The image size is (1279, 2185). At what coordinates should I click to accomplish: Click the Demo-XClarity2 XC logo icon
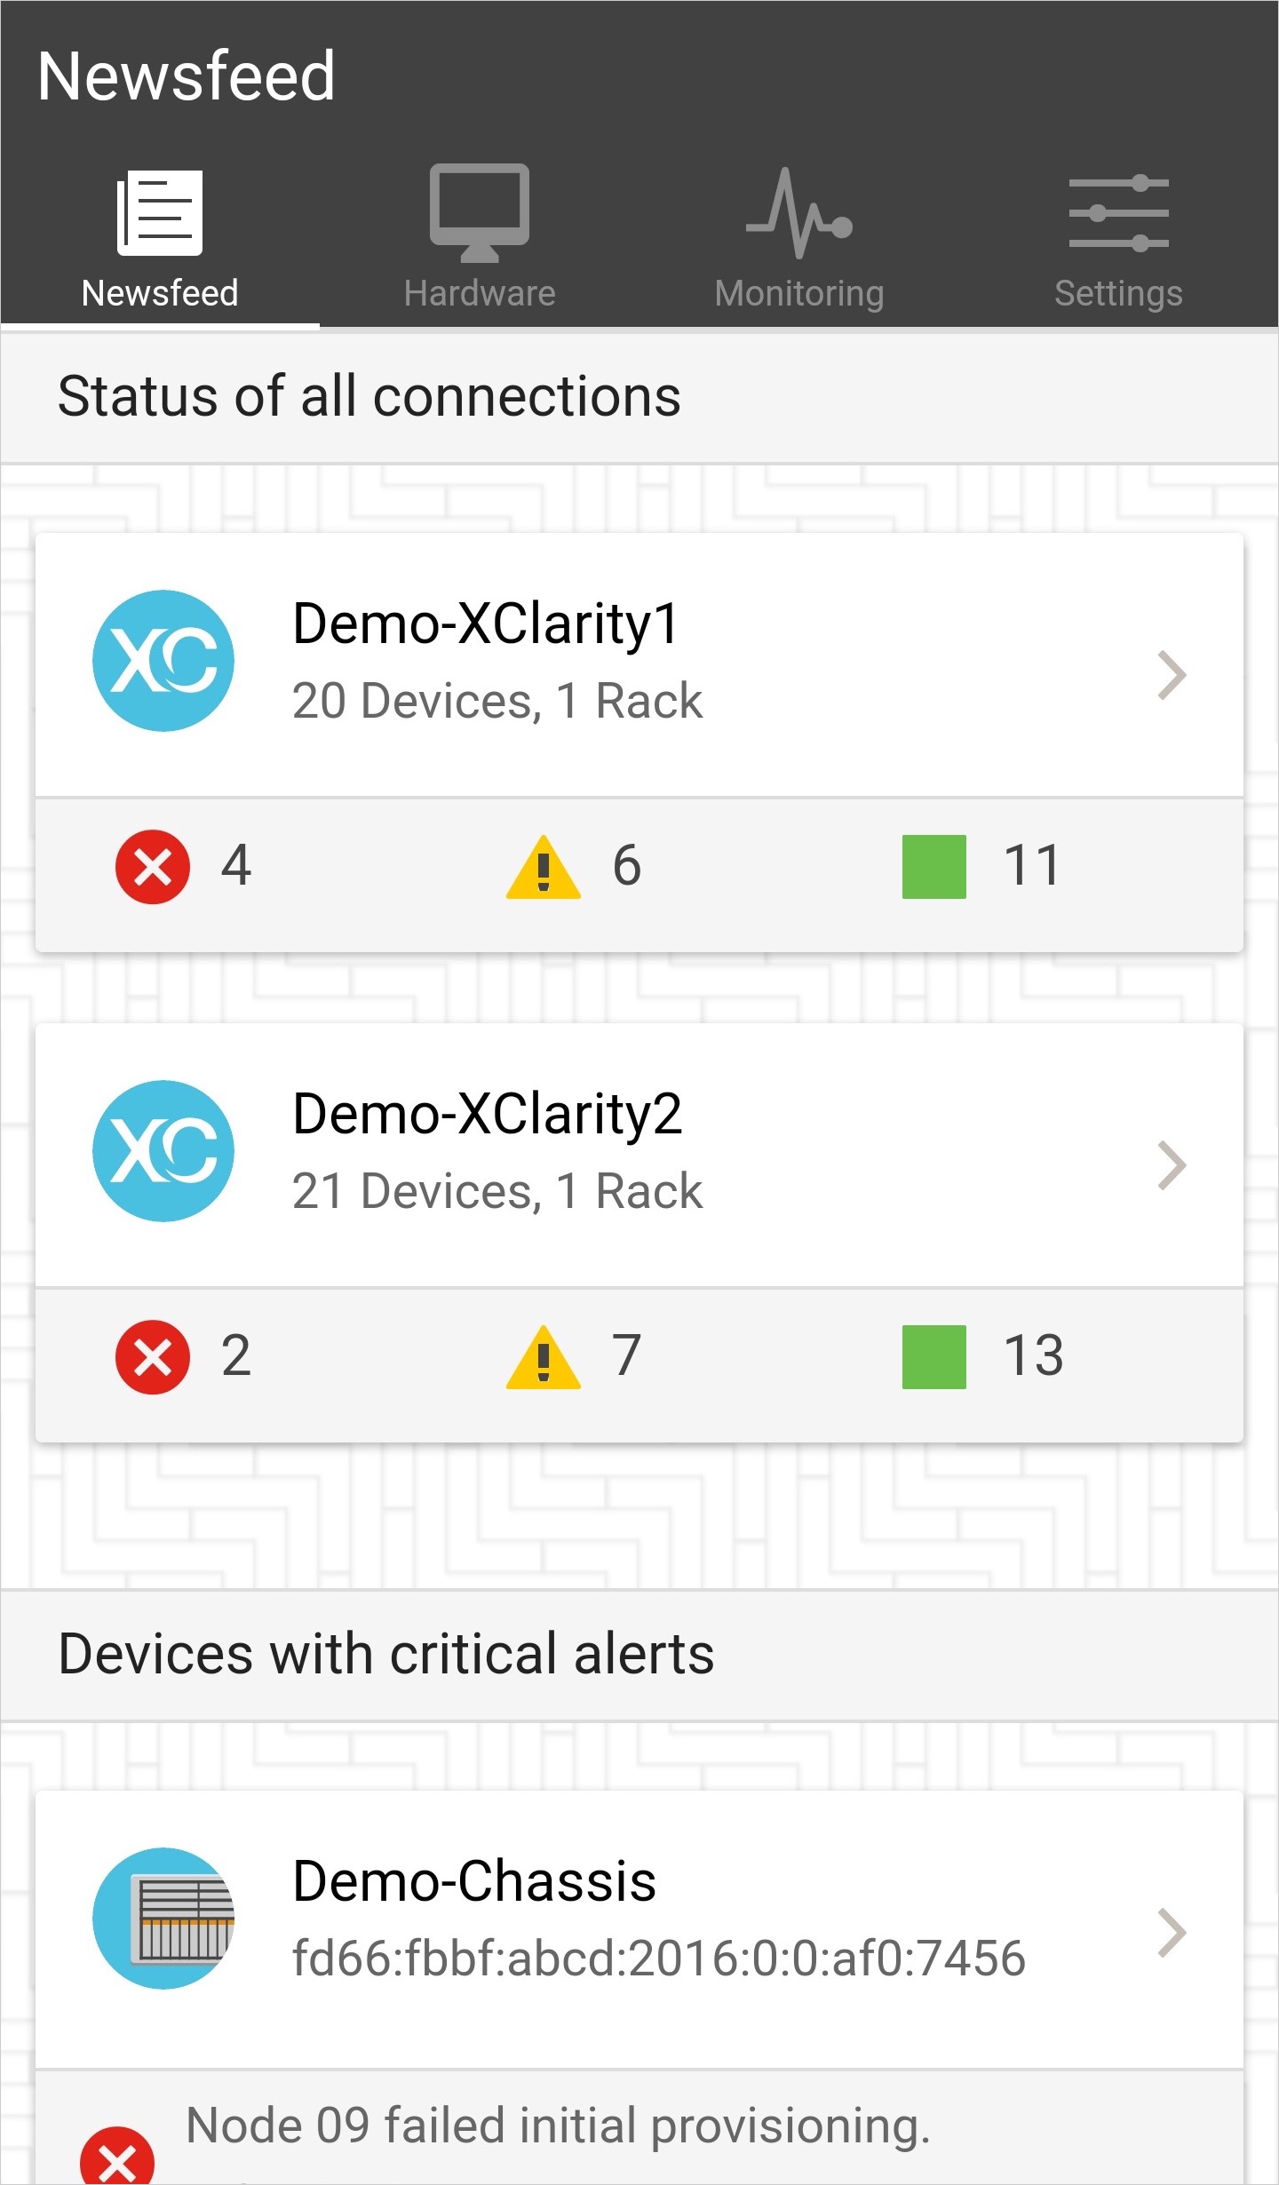pyautogui.click(x=163, y=1151)
